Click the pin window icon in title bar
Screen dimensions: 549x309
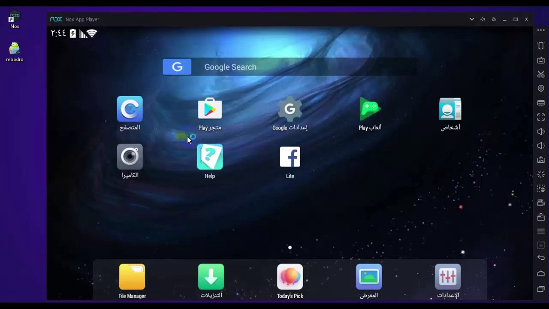pyautogui.click(x=483, y=19)
